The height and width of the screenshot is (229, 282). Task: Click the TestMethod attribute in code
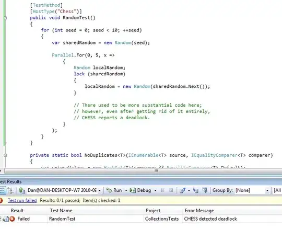[x=46, y=5]
